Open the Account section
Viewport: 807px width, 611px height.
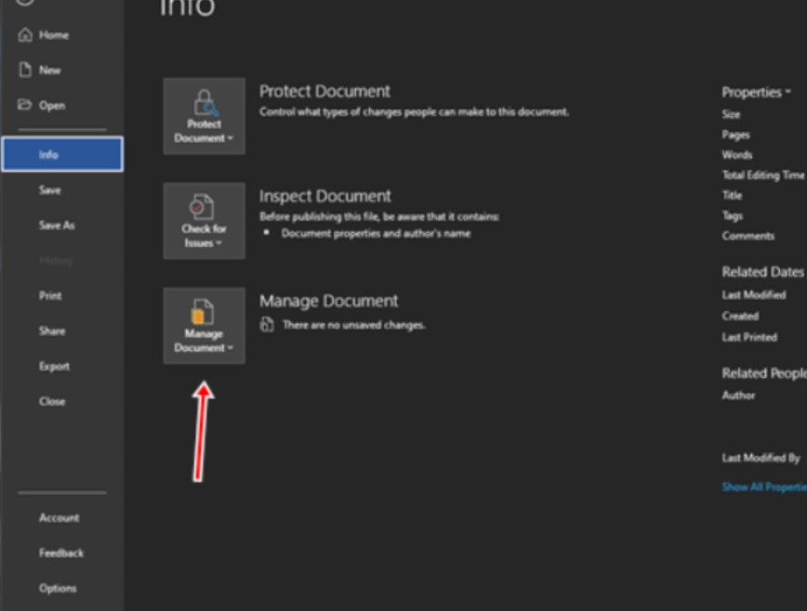pos(61,517)
